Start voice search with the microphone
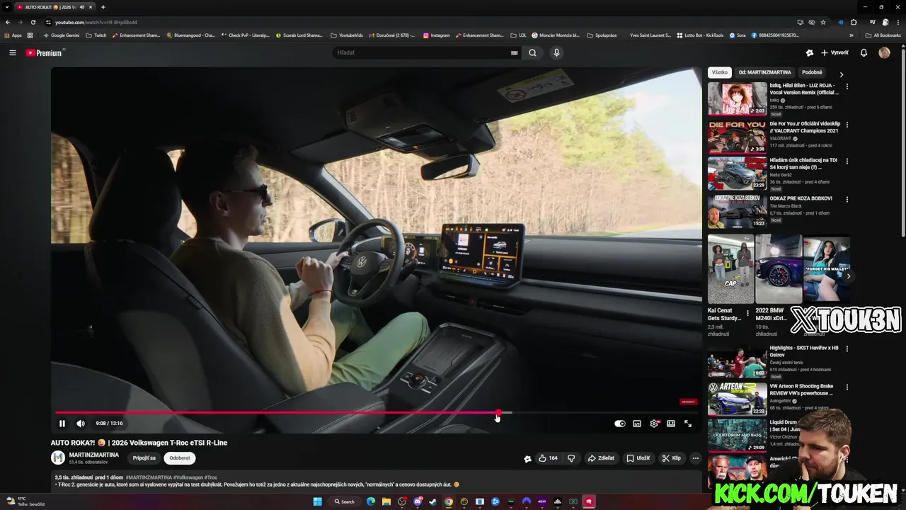 [556, 52]
